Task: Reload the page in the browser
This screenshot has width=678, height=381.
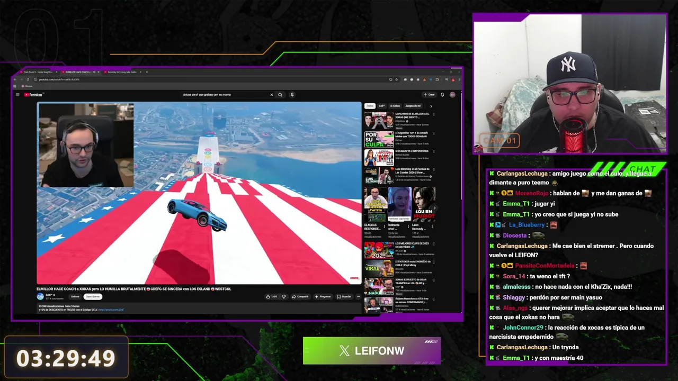Action: click(x=28, y=79)
